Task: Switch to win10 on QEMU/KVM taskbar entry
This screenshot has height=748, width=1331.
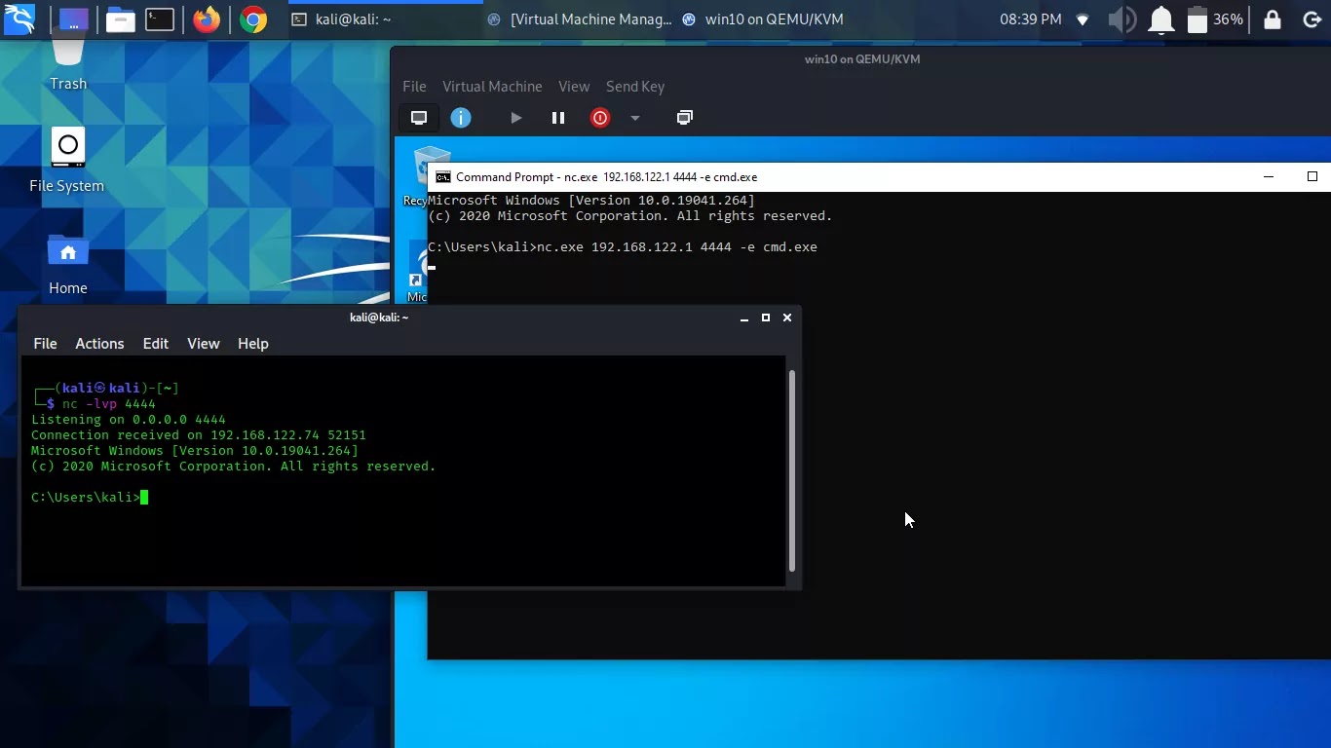Action: pyautogui.click(x=763, y=19)
